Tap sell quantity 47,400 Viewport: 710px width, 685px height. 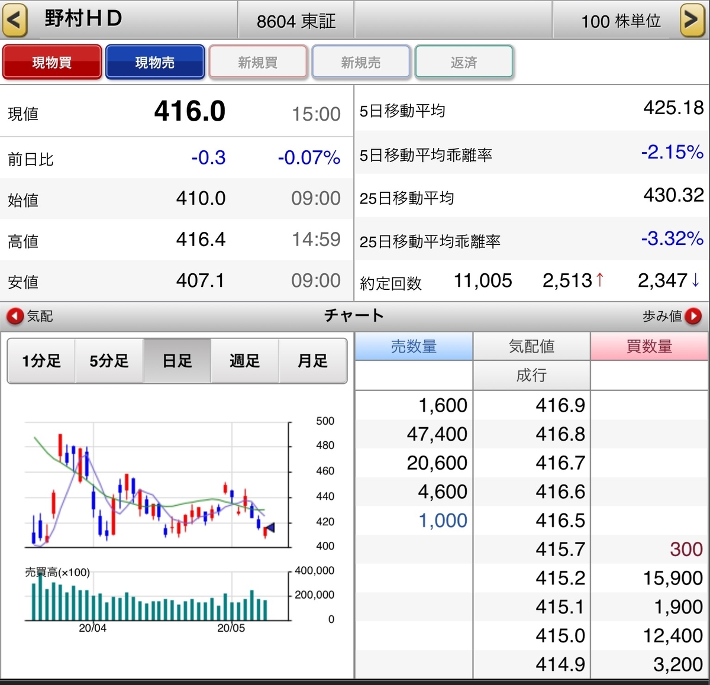tap(437, 434)
